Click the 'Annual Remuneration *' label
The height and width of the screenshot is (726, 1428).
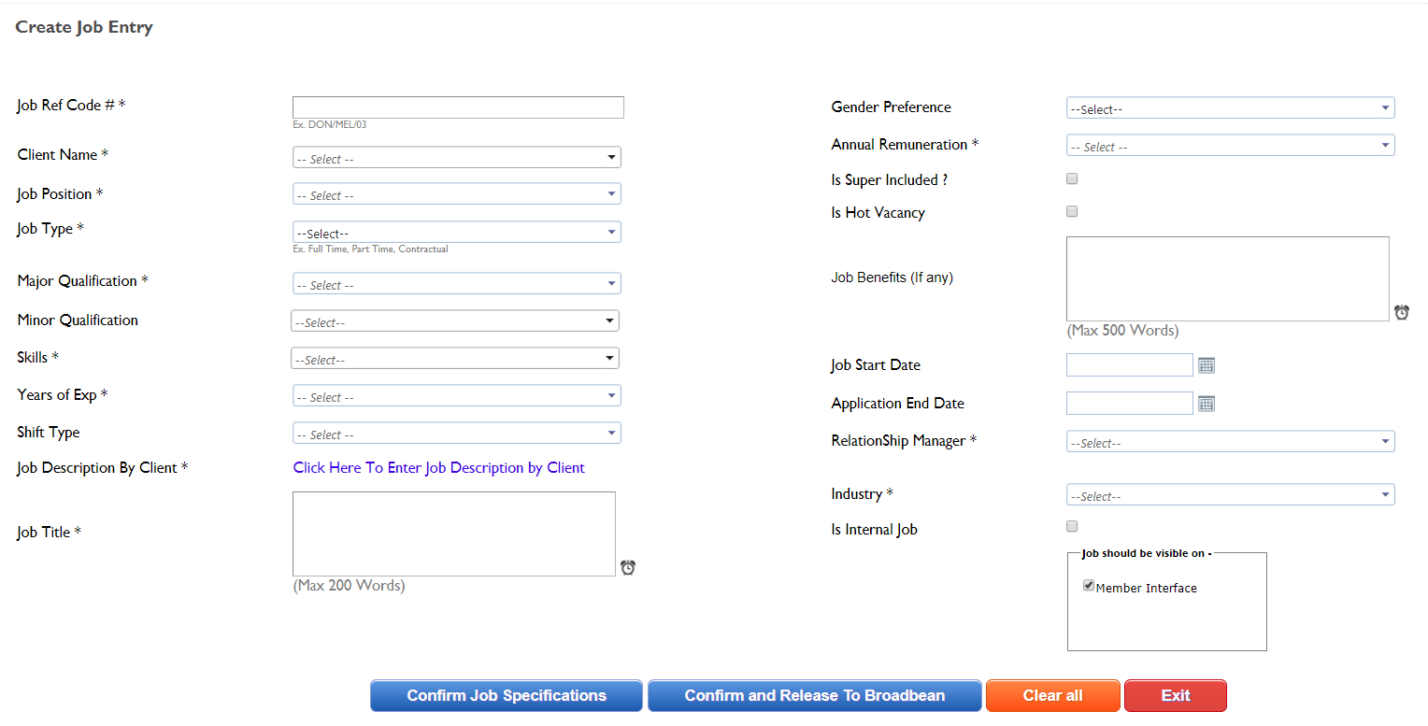(x=906, y=145)
